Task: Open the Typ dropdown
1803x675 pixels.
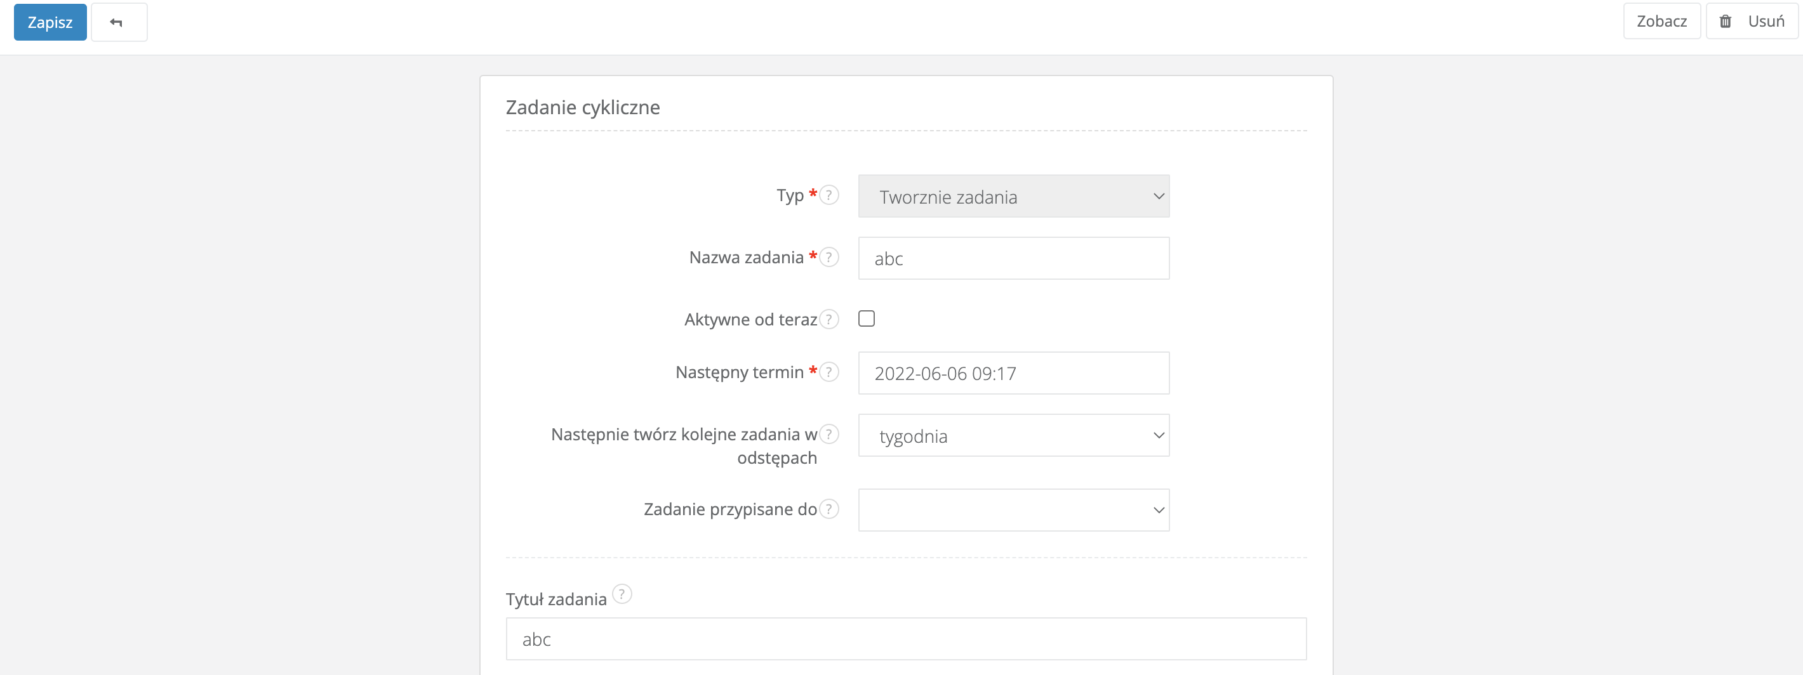Action: point(1013,197)
